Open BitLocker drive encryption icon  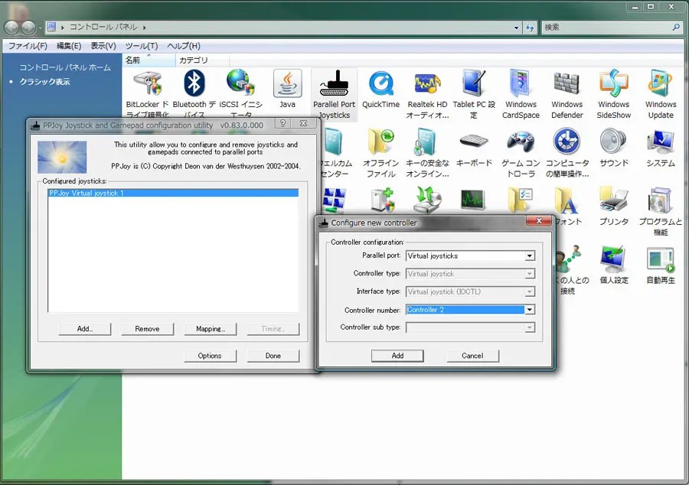coord(147,93)
